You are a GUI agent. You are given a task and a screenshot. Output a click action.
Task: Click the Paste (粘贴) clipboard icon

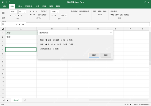pos(3,13)
